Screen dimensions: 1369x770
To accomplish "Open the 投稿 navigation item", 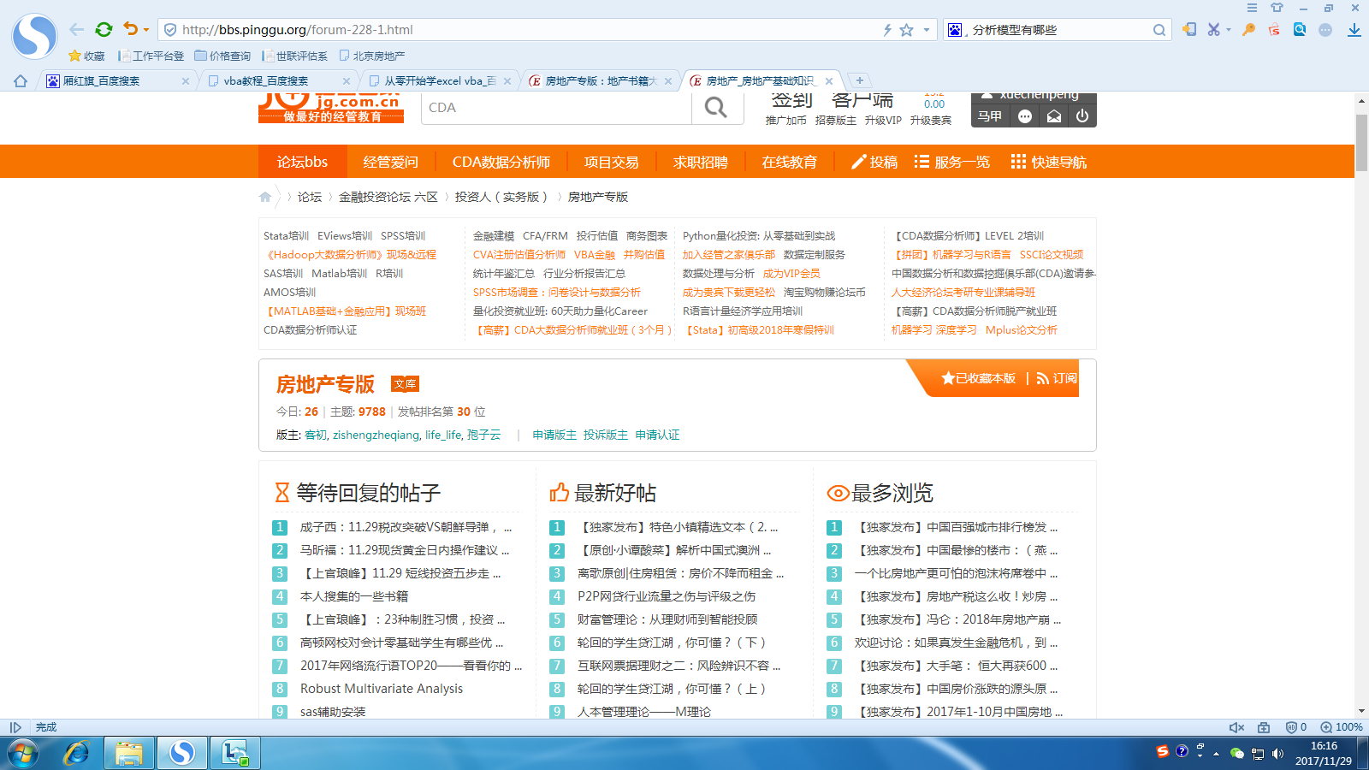I will (x=874, y=162).
